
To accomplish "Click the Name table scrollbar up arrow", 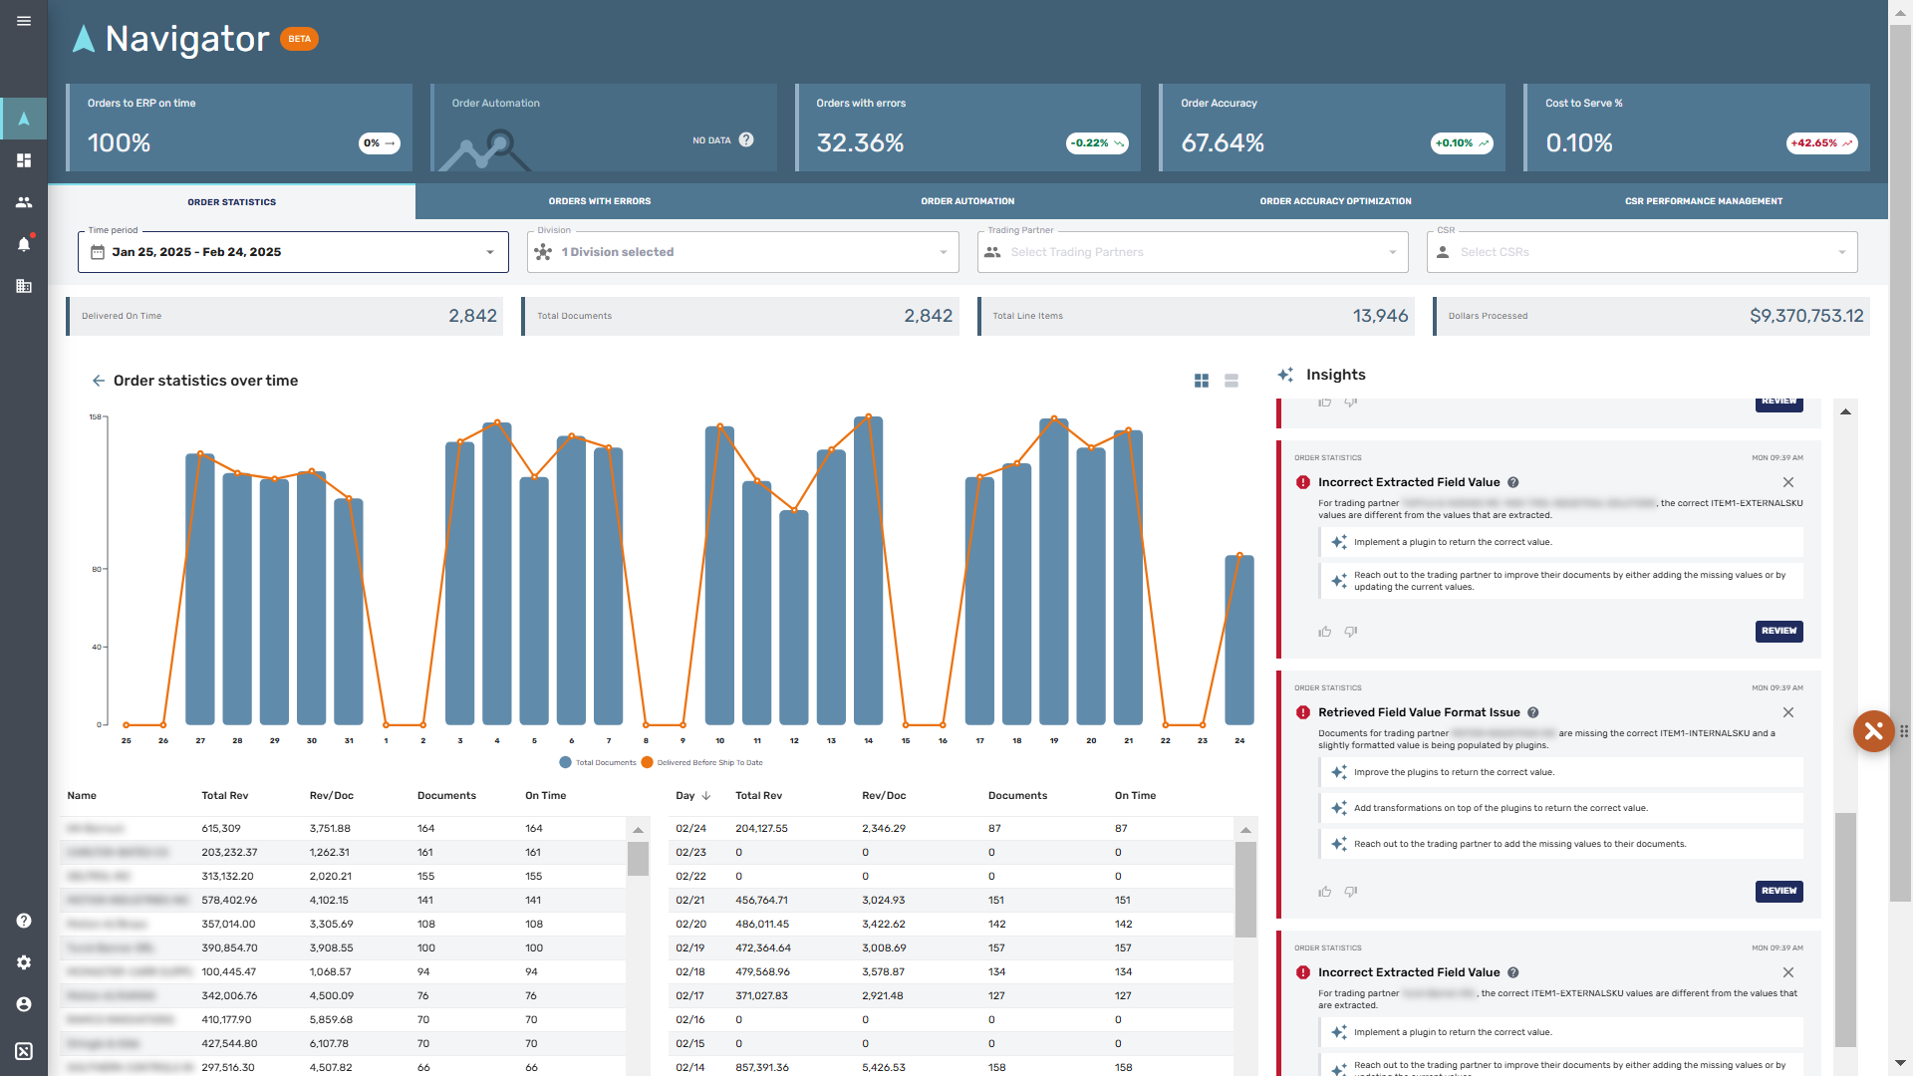I will [x=638, y=830].
